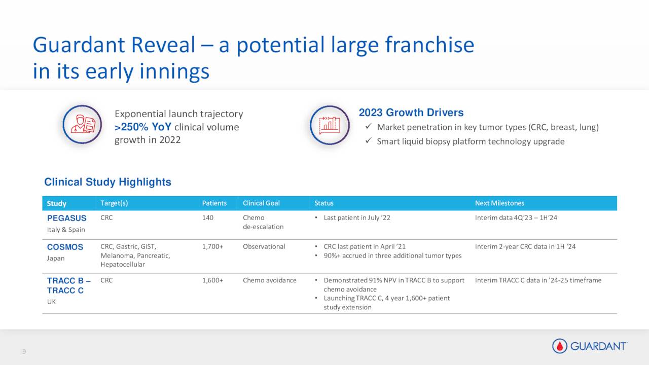Click the Guardant logo droplet icon

coord(560,346)
